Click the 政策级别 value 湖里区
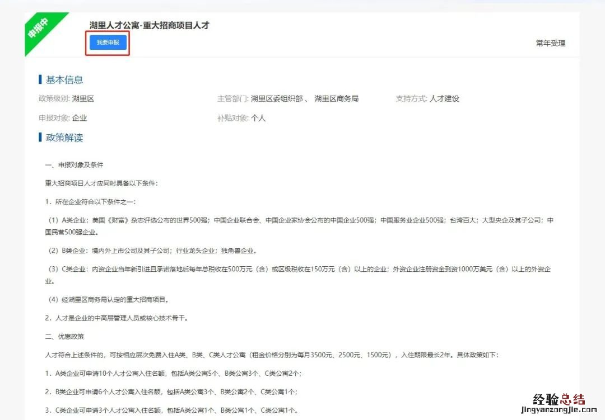605x420 pixels. coord(83,99)
